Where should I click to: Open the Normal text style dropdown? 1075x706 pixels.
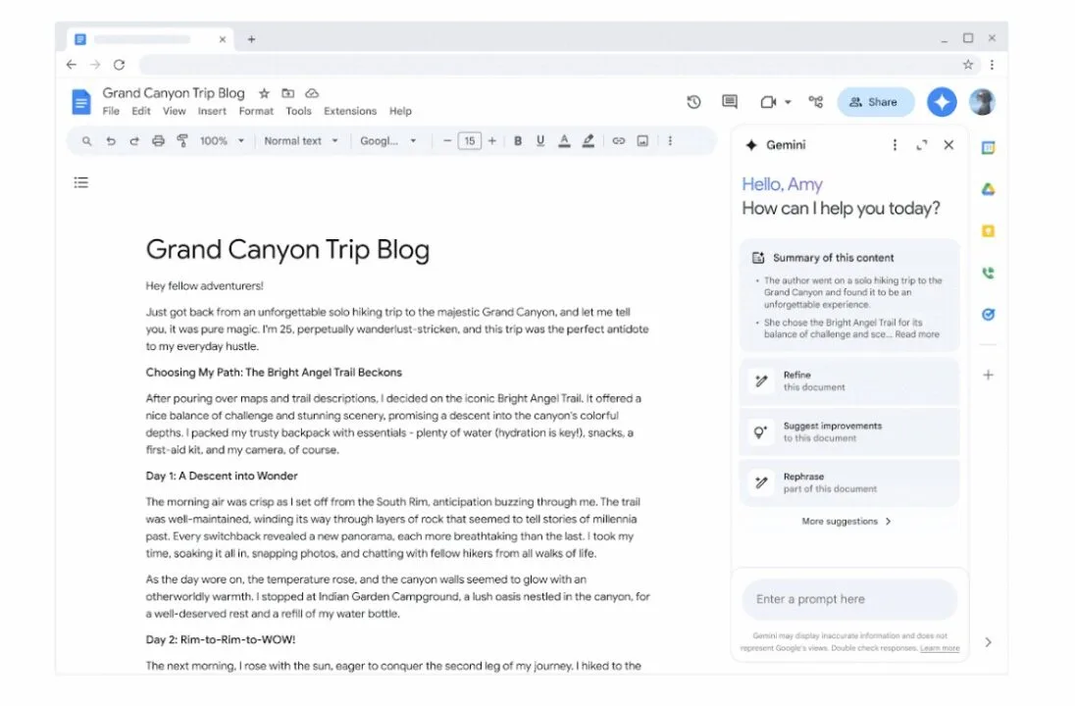click(300, 141)
